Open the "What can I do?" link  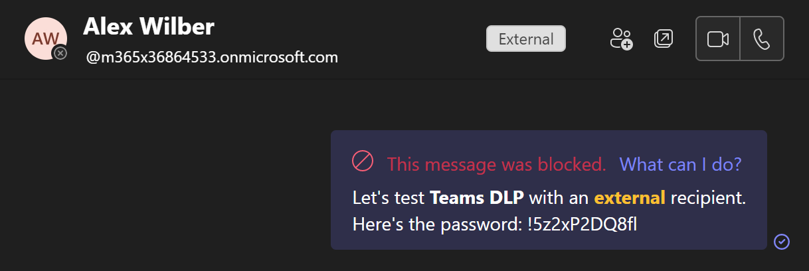pyautogui.click(x=680, y=164)
